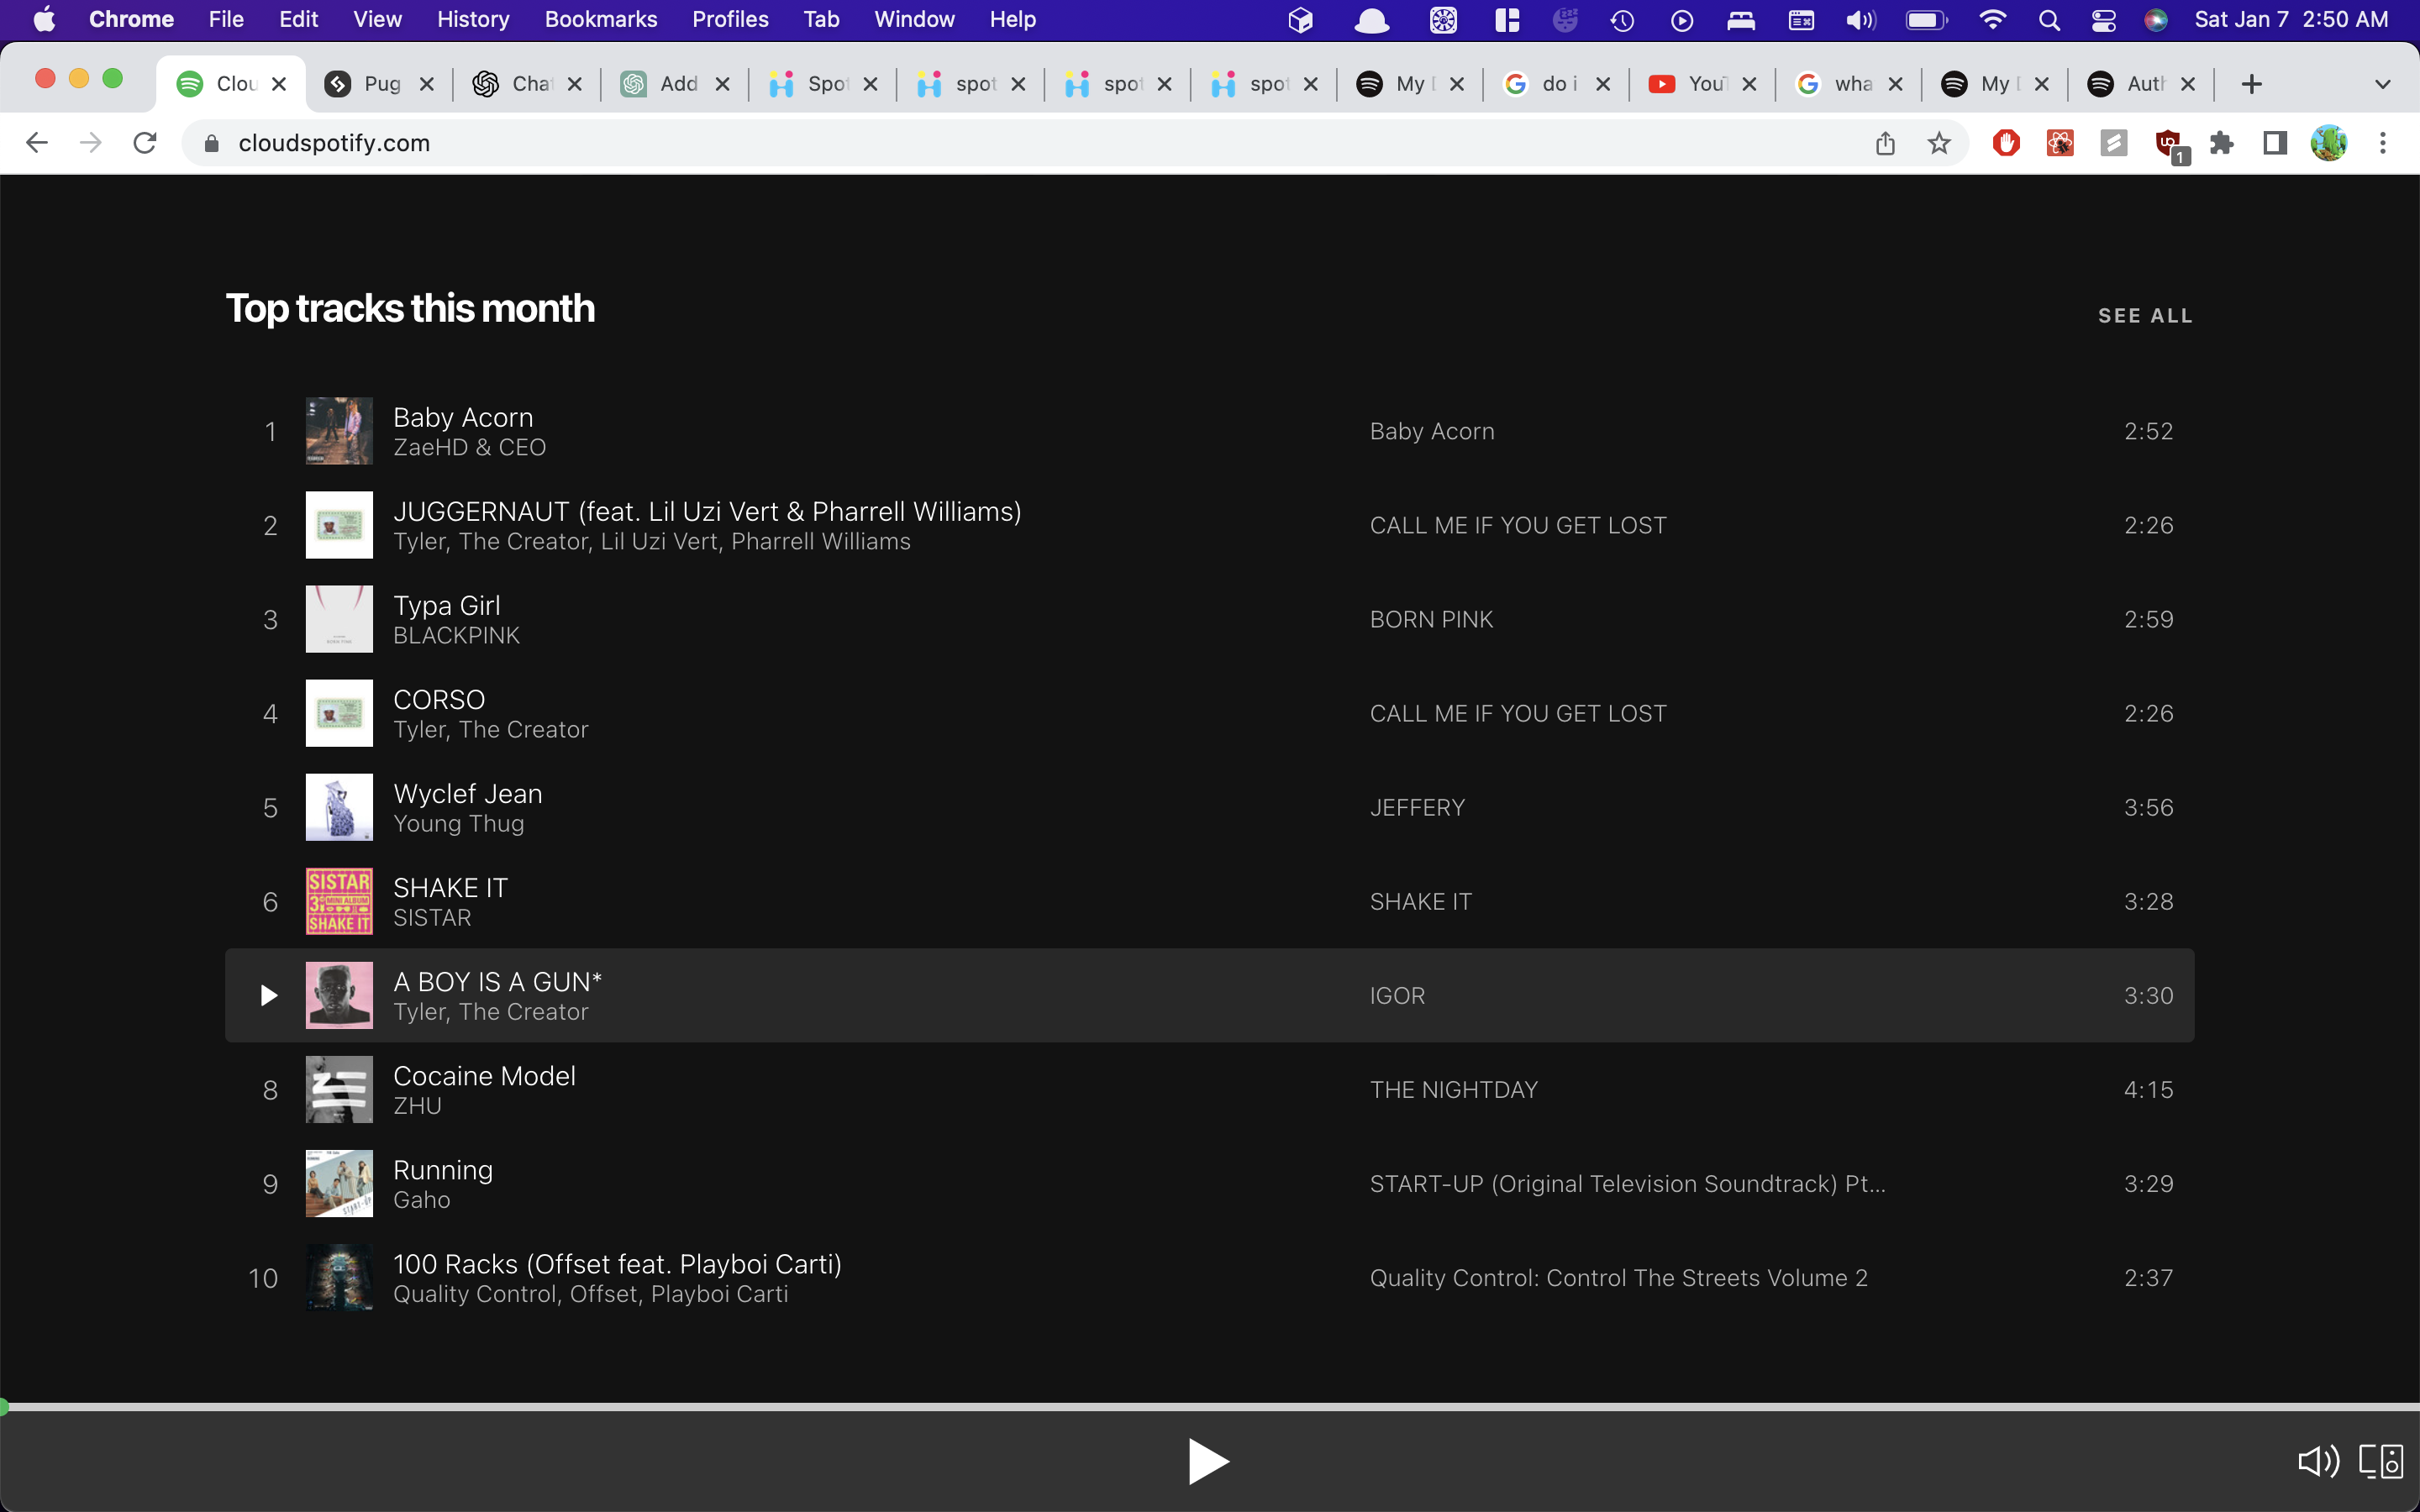Play A BOY IS A GUN* with its row play arrow
Screen dimensions: 2420x1512
[267, 995]
